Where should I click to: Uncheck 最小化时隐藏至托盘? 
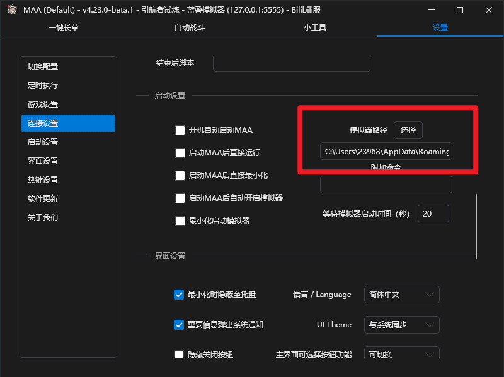[x=178, y=295]
